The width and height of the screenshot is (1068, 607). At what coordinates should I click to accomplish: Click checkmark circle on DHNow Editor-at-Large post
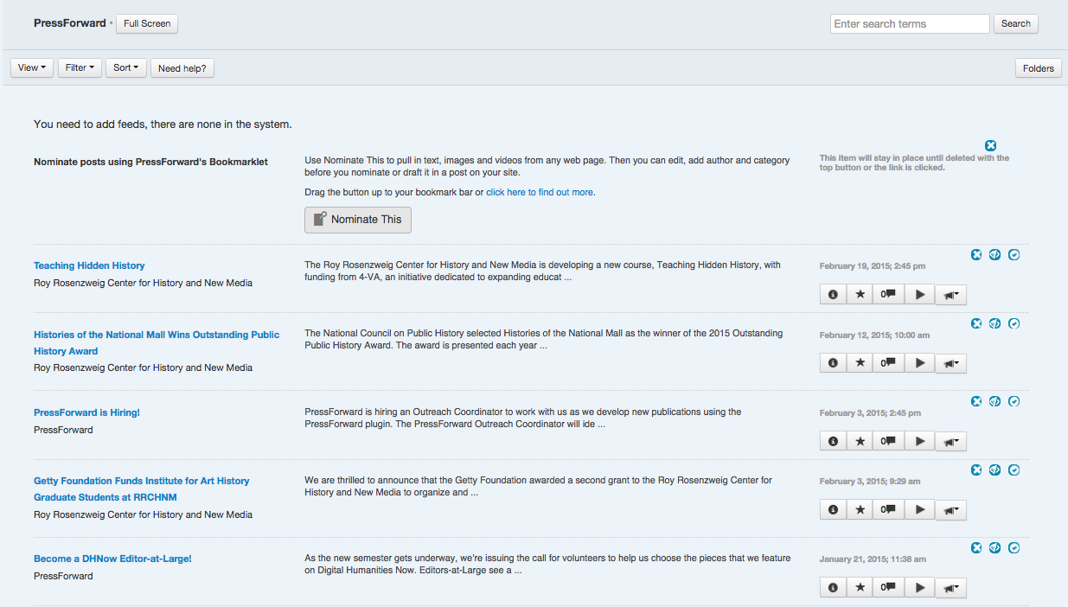coord(1014,547)
